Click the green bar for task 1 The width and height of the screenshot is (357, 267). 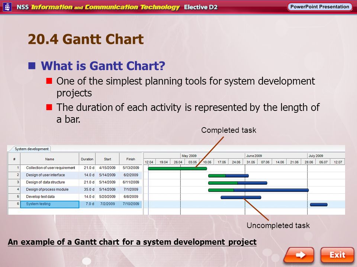177,168
